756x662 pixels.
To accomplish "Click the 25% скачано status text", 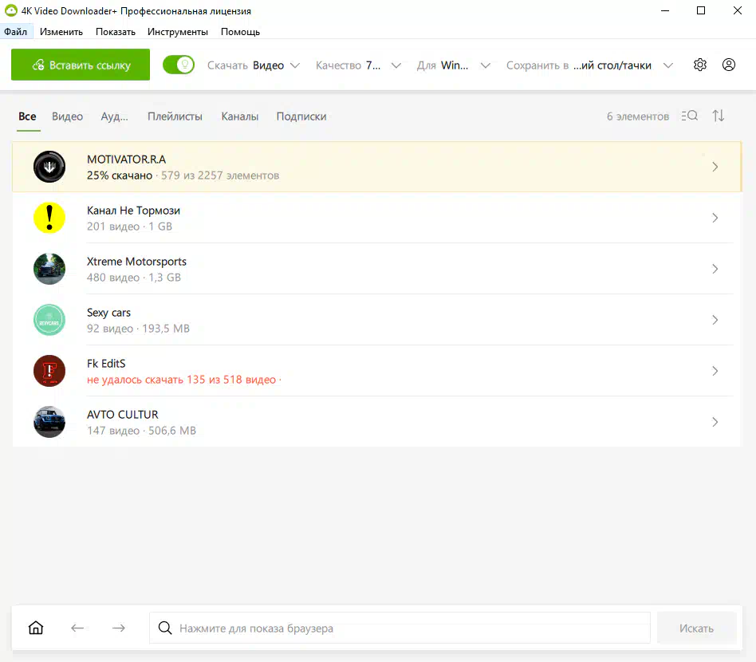I will (120, 175).
